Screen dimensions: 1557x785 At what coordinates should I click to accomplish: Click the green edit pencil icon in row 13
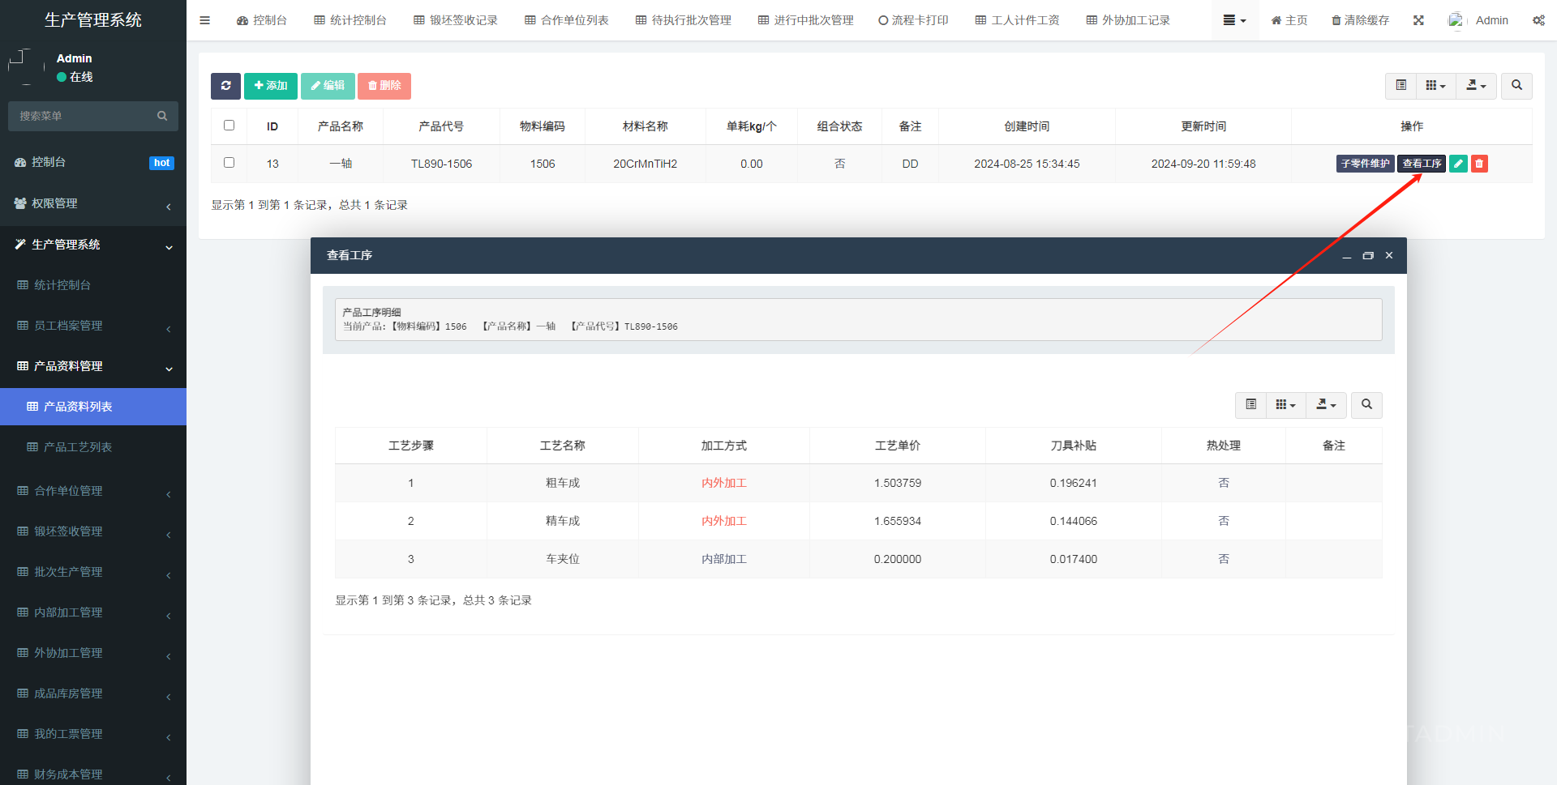point(1458,164)
